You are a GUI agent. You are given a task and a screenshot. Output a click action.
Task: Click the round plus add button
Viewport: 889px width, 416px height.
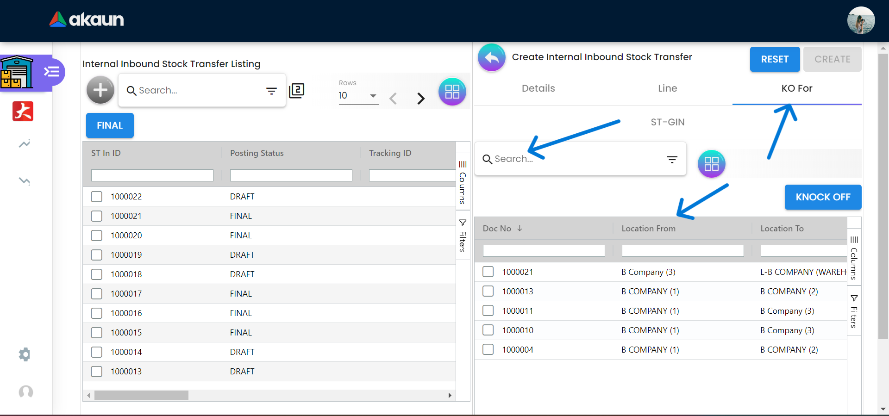click(100, 90)
